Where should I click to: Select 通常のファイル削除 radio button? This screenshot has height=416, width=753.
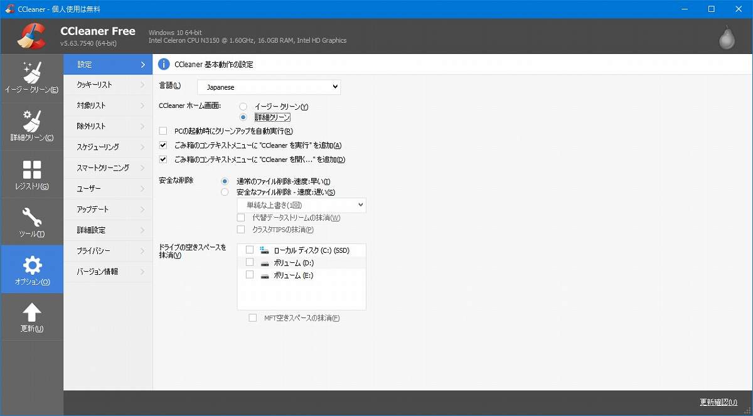point(225,181)
